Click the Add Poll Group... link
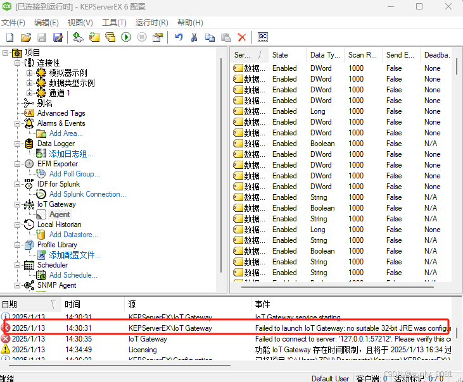Viewport: 463px width, 382px height. click(74, 174)
